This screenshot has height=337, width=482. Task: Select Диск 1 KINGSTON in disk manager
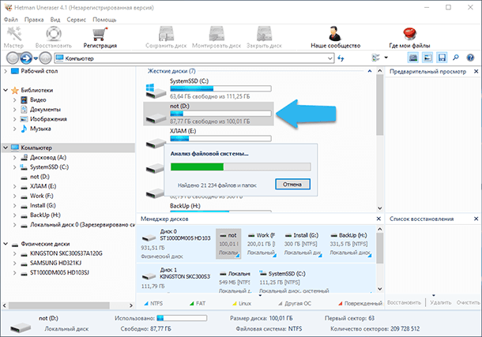tap(176, 278)
